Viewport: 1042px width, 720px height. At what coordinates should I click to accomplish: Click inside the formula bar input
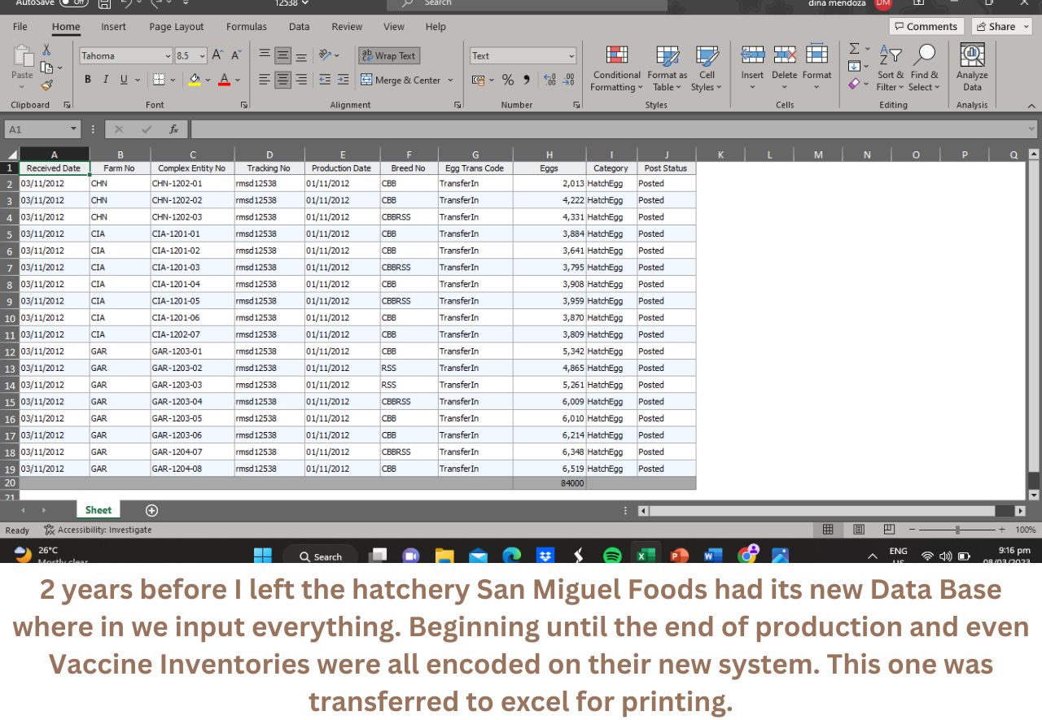[614, 129]
